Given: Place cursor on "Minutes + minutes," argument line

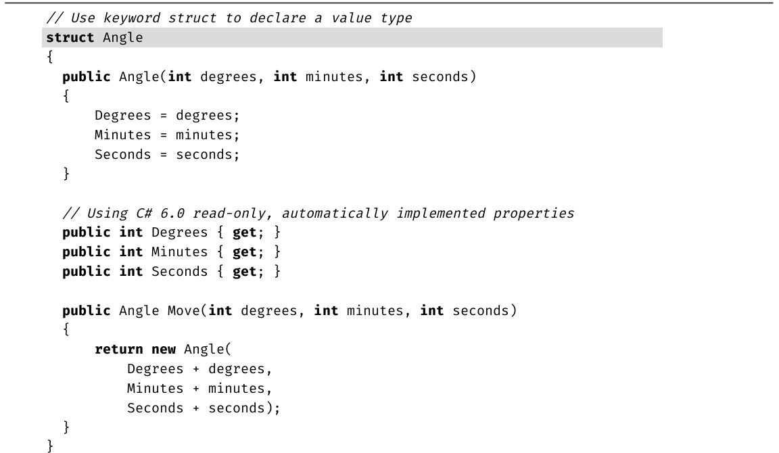Looking at the screenshot, I should pos(199,389).
